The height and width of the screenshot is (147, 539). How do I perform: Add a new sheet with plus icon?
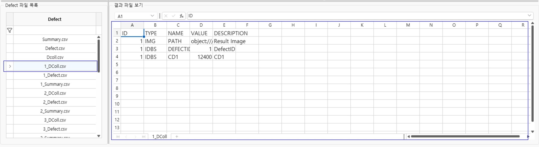coord(177,137)
